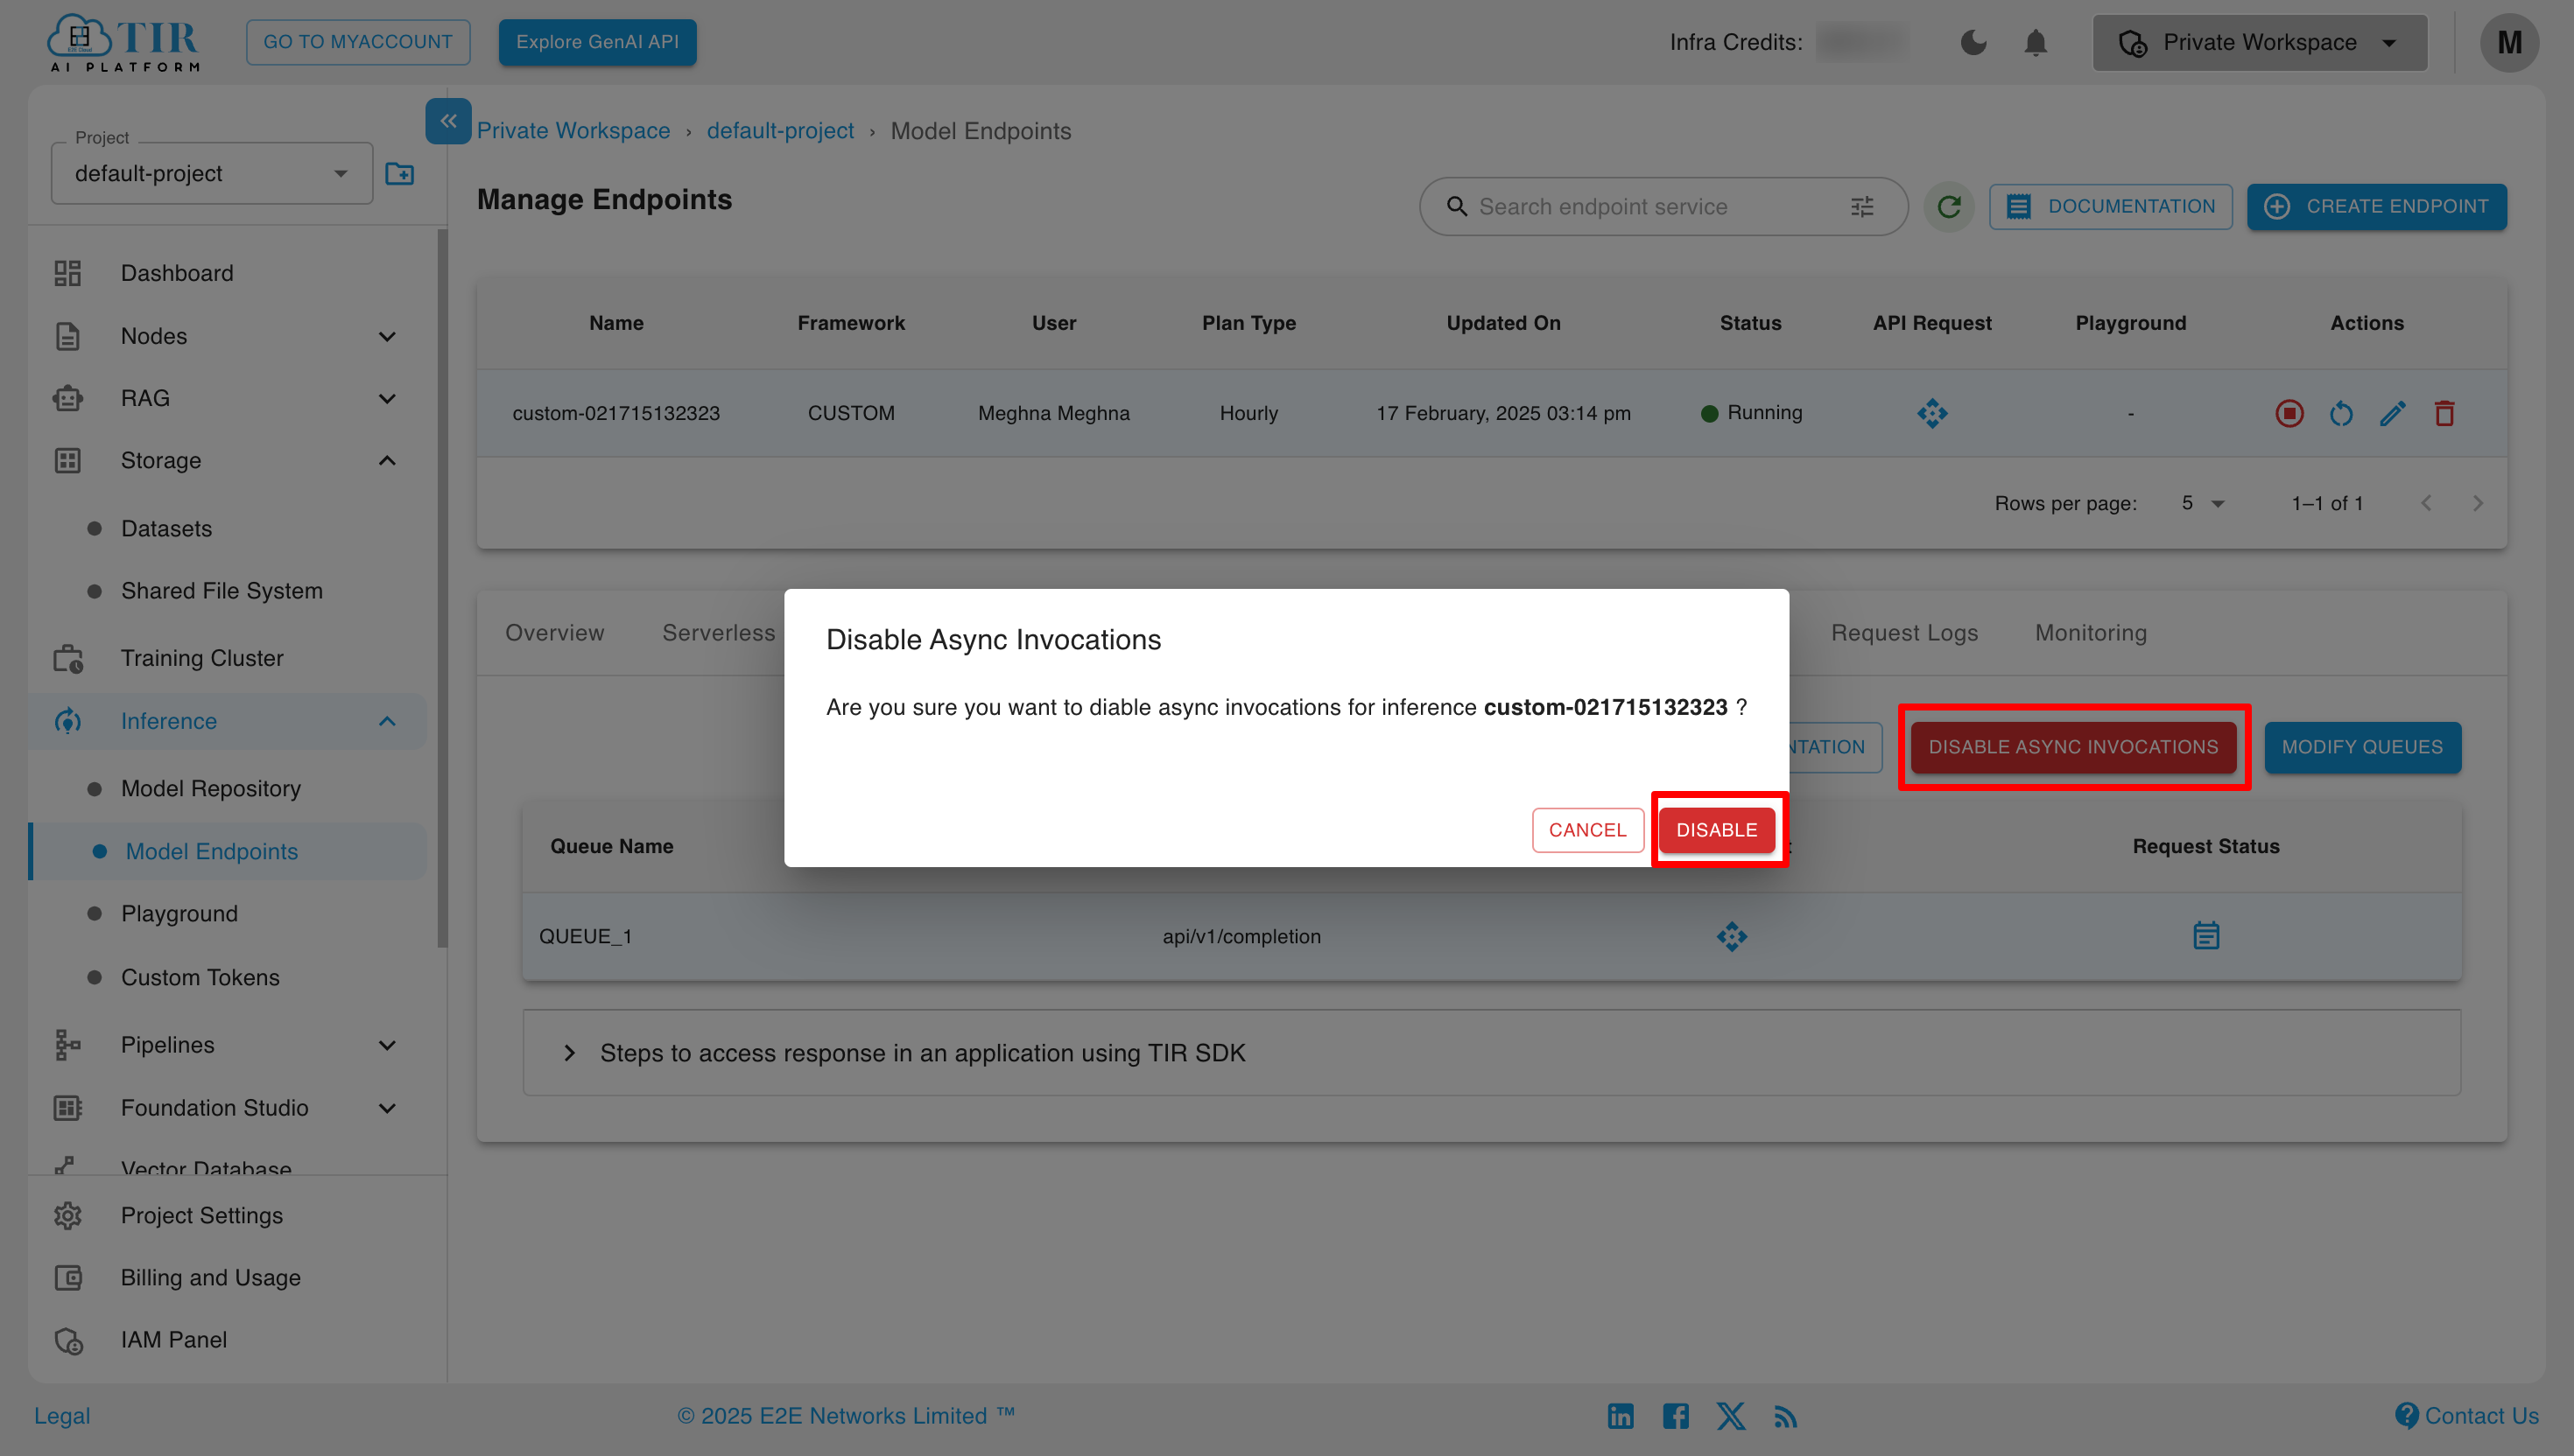Viewport: 2574px width, 1456px height.
Task: Click the refresh endpoints list icon
Action: 1948,206
